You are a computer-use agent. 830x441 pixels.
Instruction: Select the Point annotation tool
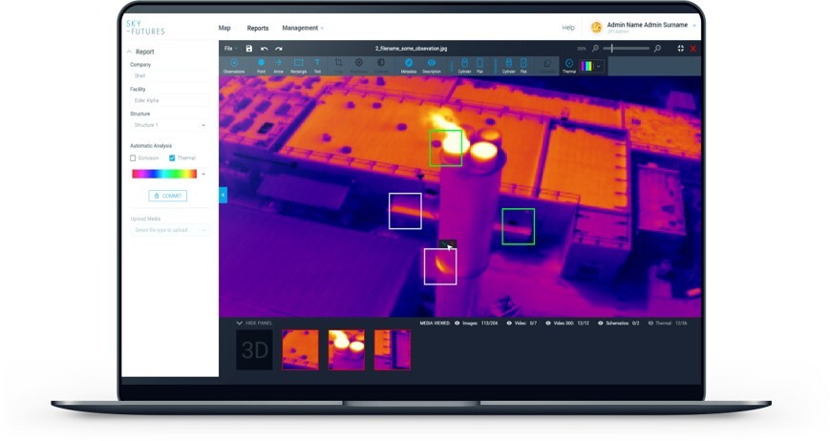point(261,63)
